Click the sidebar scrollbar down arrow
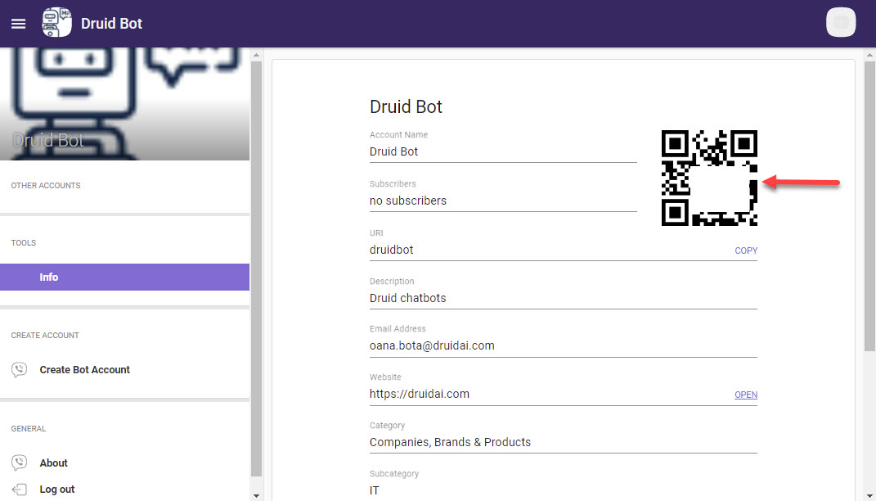 tap(256, 495)
